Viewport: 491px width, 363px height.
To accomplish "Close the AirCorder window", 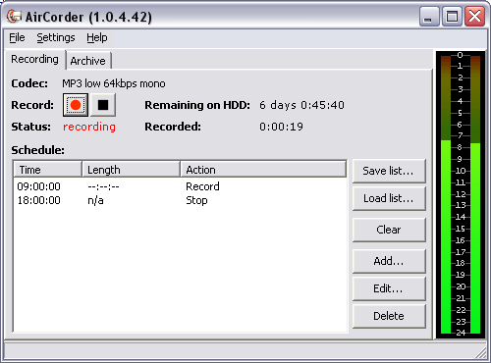I will pyautogui.click(x=474, y=16).
